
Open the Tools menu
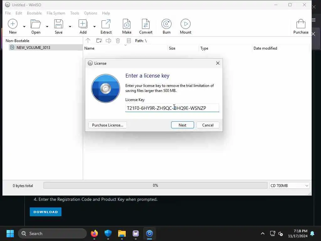coord(75,13)
